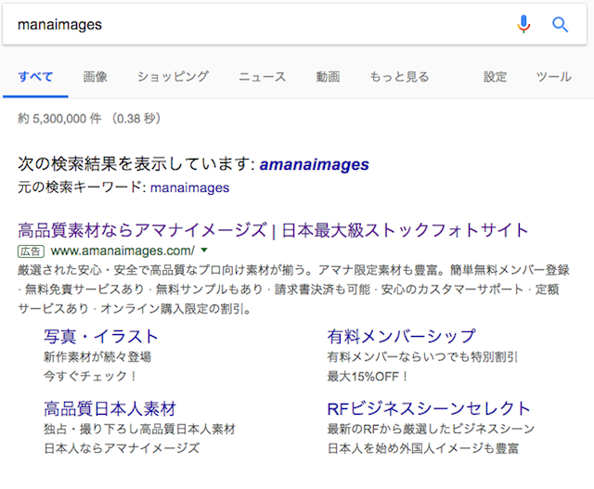The image size is (594, 489).
Task: Search instead for original manaimages link
Action: pyautogui.click(x=189, y=187)
